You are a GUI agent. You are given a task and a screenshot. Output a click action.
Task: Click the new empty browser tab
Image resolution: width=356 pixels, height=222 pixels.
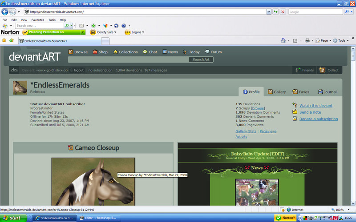(105, 41)
